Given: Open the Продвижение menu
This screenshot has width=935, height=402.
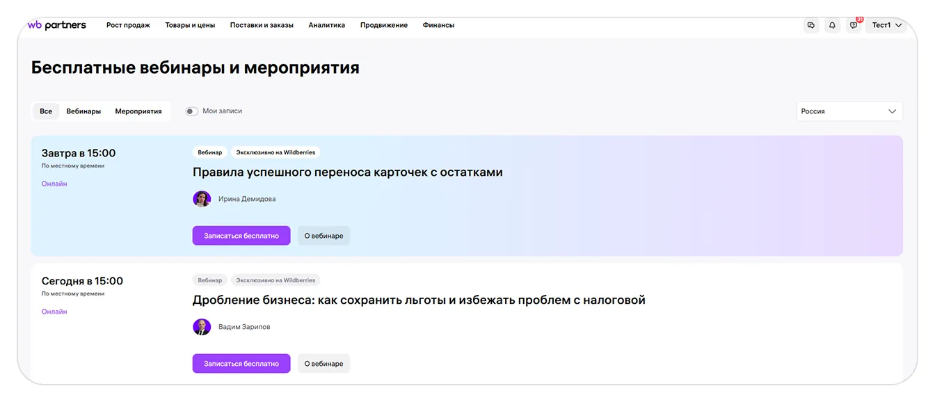Looking at the screenshot, I should pos(383,26).
